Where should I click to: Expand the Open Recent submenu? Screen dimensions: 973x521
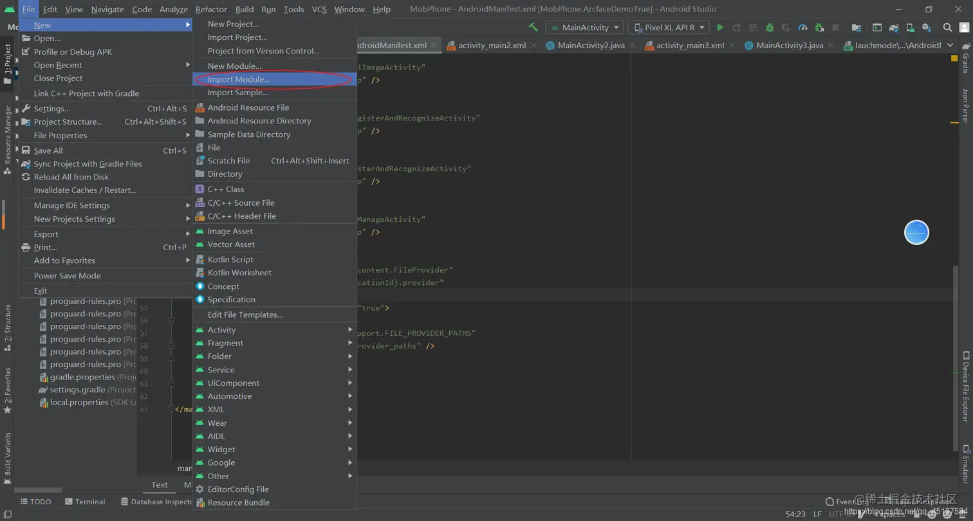(x=106, y=65)
